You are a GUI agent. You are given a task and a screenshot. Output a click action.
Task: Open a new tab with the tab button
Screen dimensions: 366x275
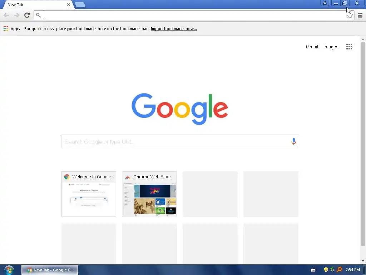point(80,5)
